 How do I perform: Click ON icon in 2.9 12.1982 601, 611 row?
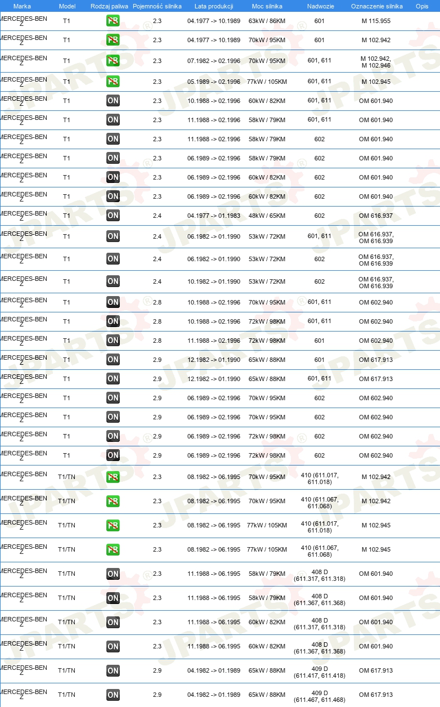click(113, 379)
